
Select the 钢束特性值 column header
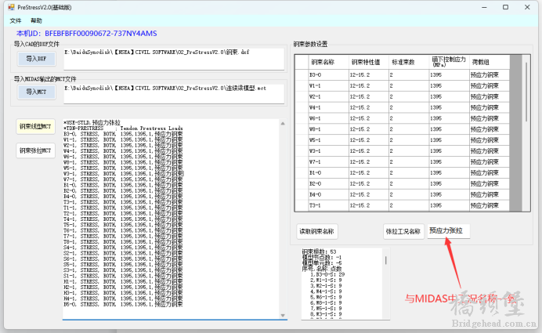(x=368, y=62)
